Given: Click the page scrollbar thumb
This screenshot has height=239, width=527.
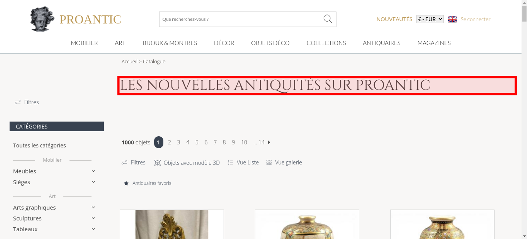Looking at the screenshot, I should (524, 14).
